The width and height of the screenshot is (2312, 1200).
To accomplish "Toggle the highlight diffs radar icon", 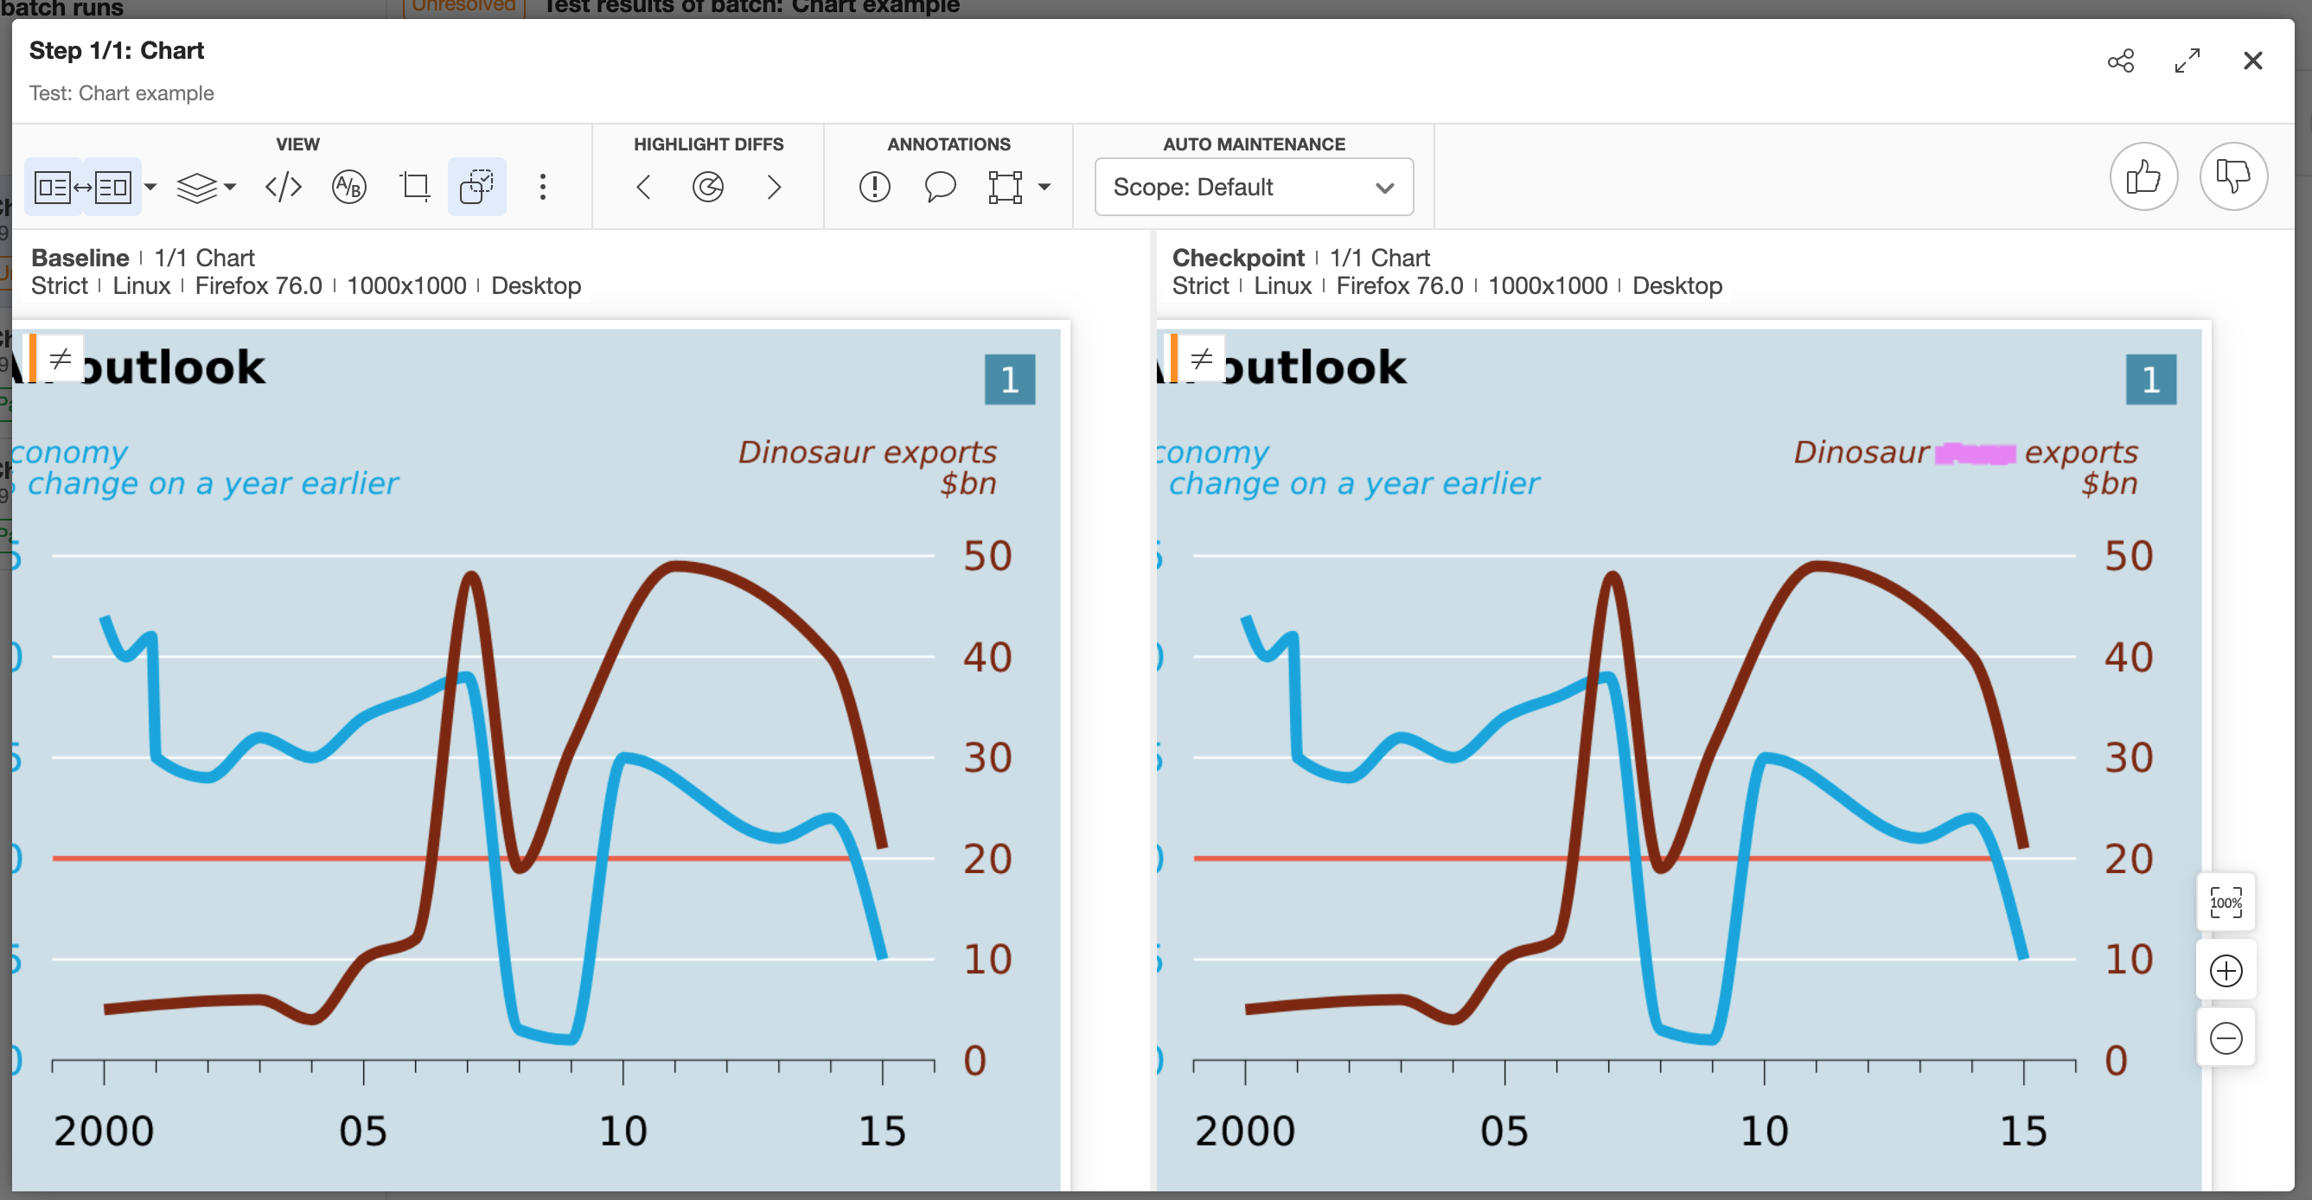I will click(x=708, y=187).
